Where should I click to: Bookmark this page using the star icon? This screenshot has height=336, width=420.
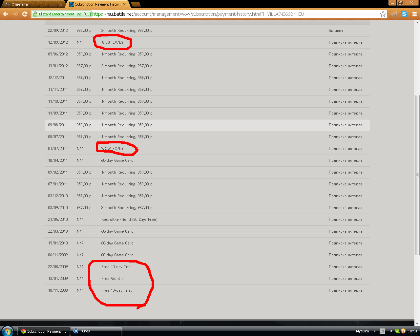click(x=383, y=14)
